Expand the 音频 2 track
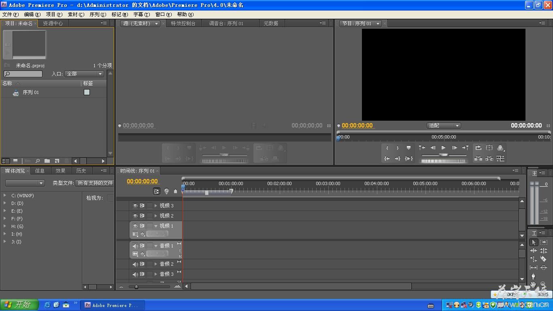The width and height of the screenshot is (553, 311). click(x=156, y=264)
